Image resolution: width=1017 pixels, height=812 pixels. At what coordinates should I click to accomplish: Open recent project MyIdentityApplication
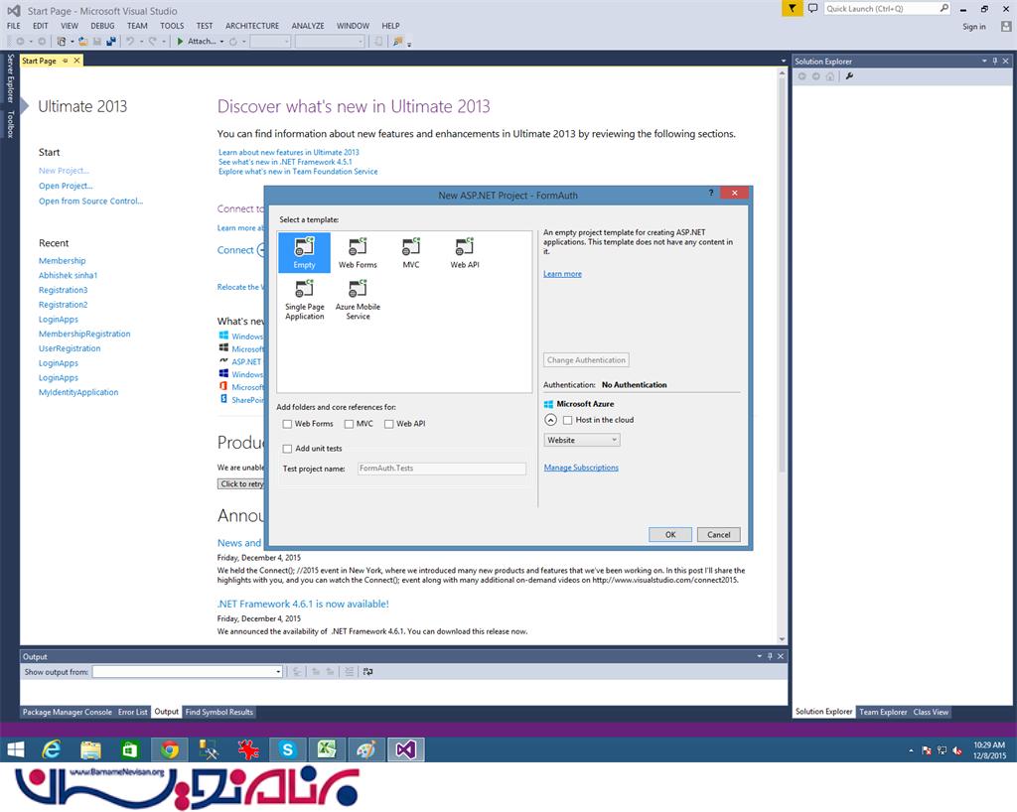[x=78, y=393]
